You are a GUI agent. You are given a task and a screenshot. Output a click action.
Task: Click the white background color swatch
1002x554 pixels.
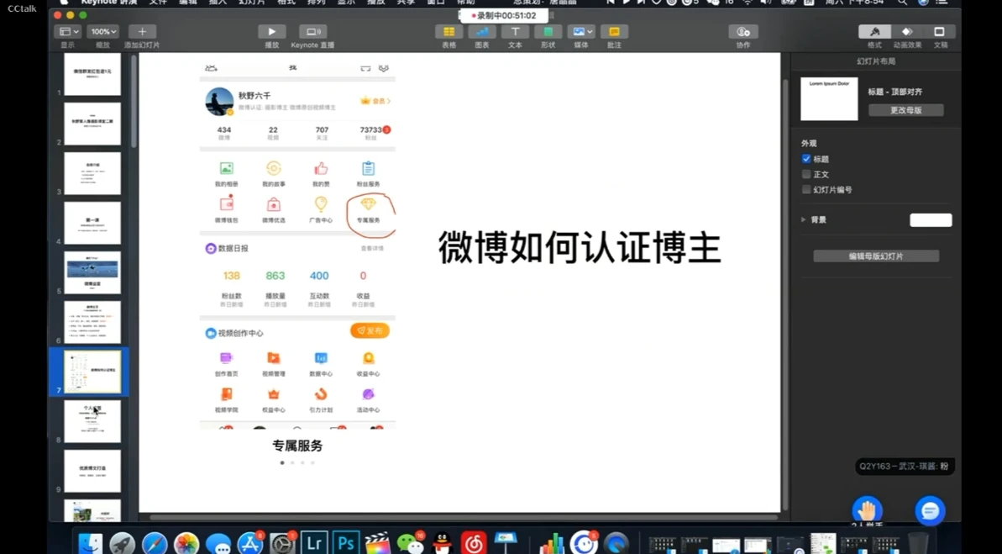931,219
